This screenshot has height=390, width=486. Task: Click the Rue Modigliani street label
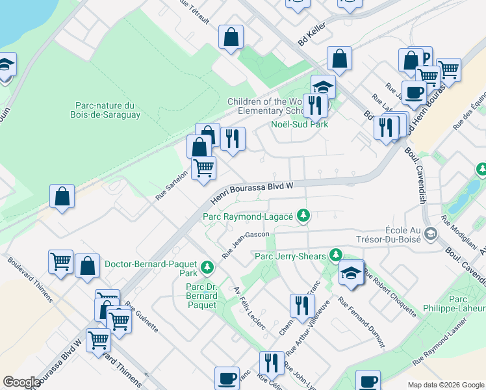(459, 232)
